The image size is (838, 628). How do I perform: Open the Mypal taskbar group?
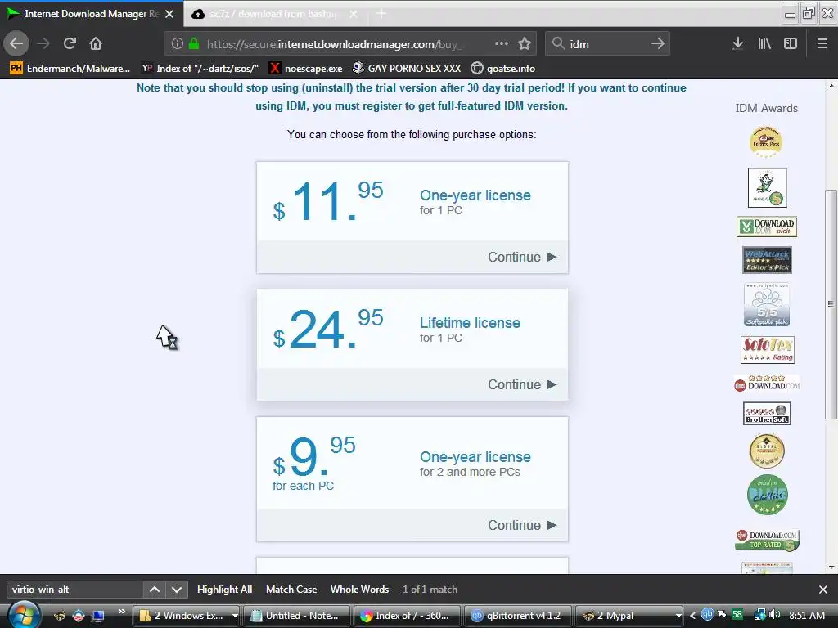point(630,616)
